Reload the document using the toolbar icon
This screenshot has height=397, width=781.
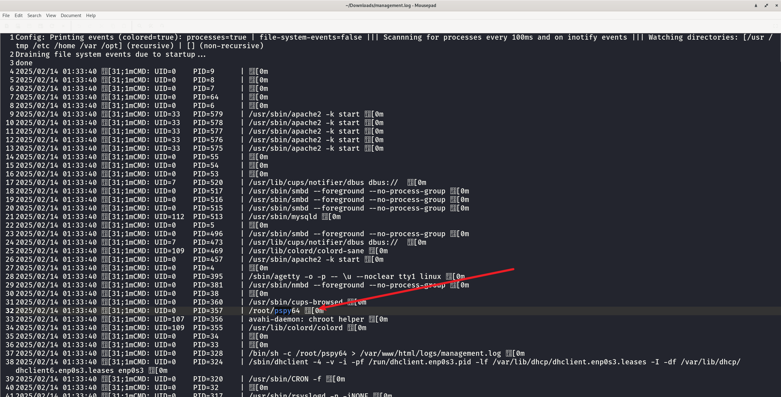52,26
